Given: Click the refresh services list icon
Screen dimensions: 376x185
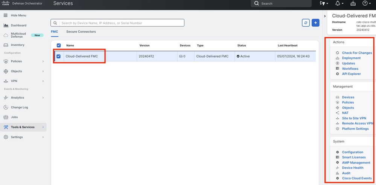Looking at the screenshot, I should click(x=306, y=23).
